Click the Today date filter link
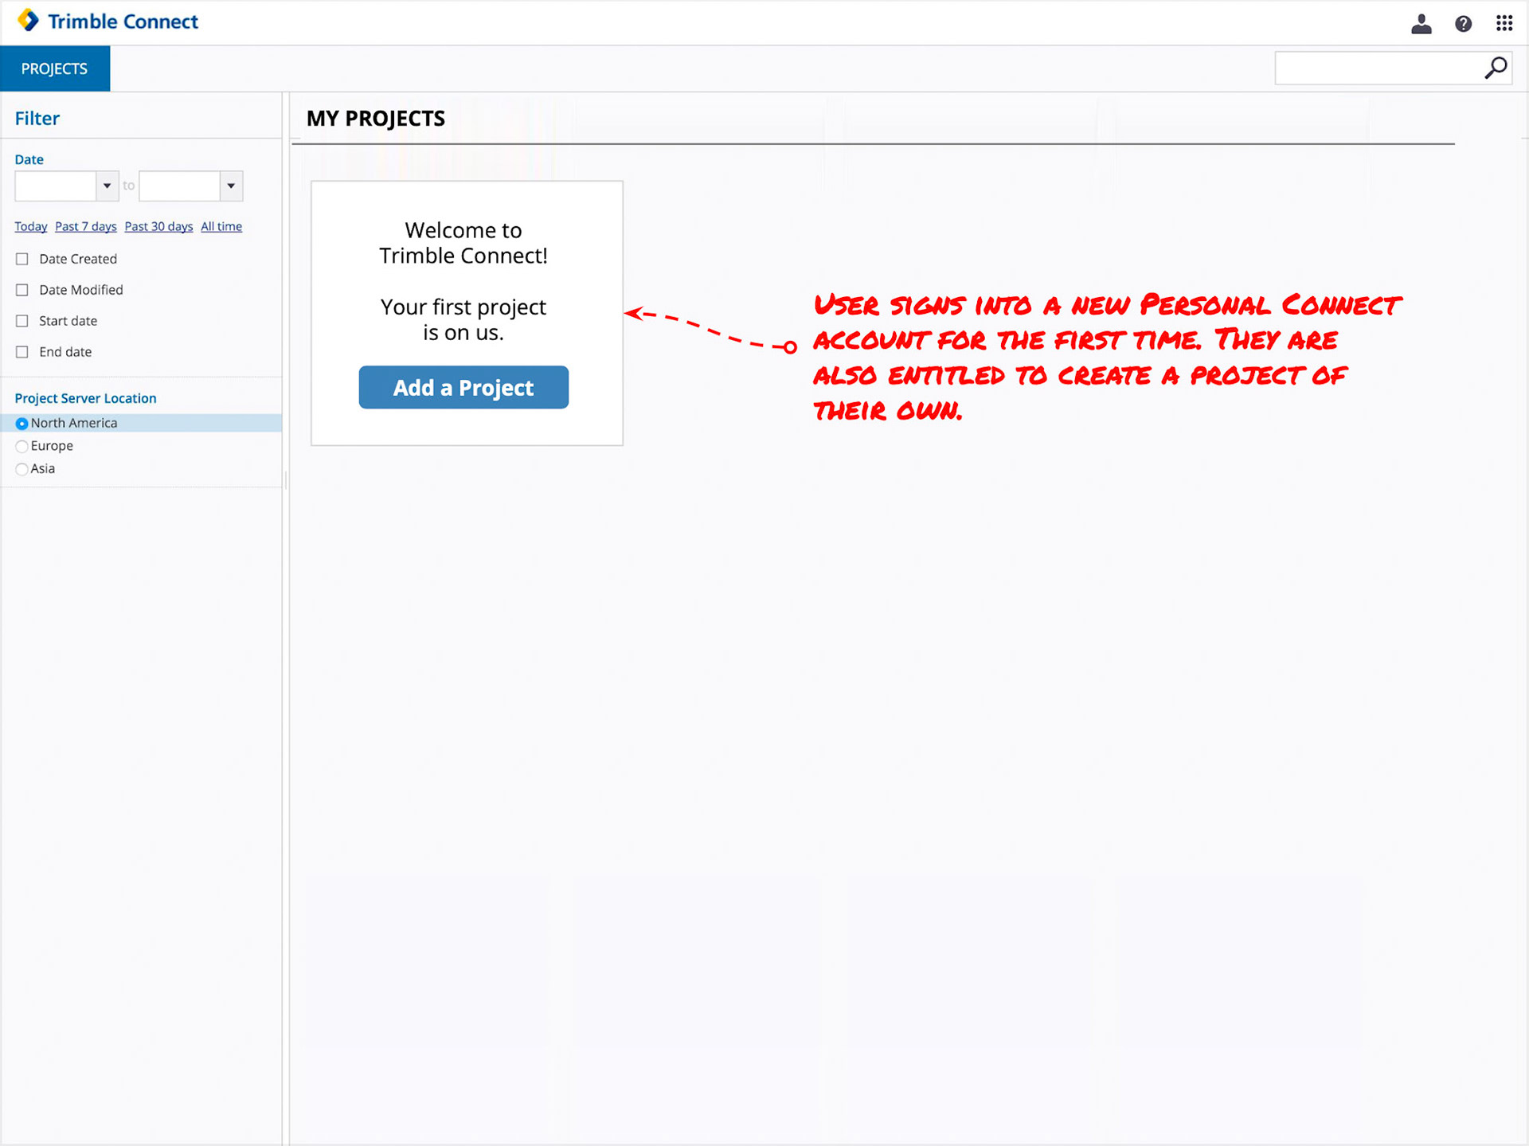The width and height of the screenshot is (1529, 1146). point(30,227)
